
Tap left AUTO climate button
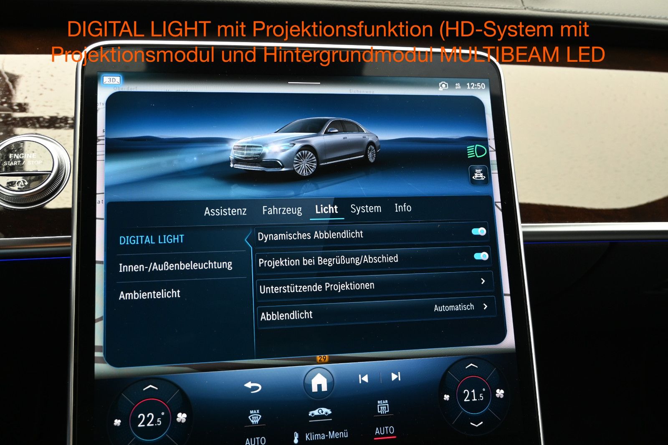pos(255,440)
